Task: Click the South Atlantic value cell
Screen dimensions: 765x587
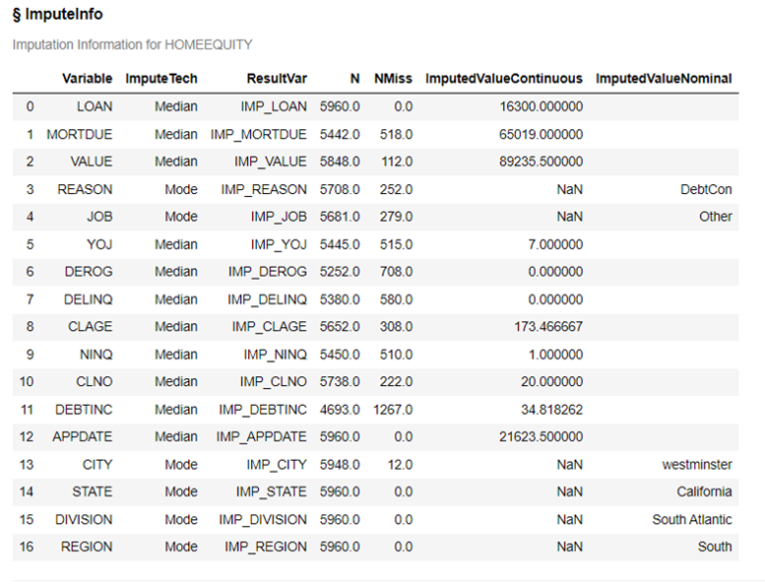Action: pos(692,519)
